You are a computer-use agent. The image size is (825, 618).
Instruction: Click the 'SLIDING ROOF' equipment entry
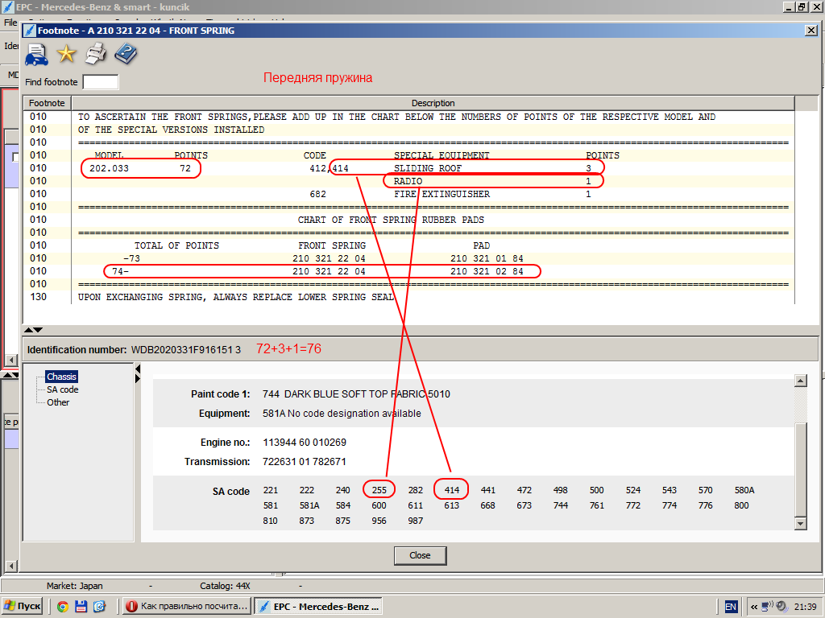tap(428, 168)
